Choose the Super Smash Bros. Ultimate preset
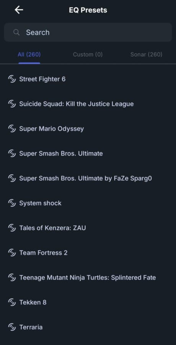 click(88, 154)
